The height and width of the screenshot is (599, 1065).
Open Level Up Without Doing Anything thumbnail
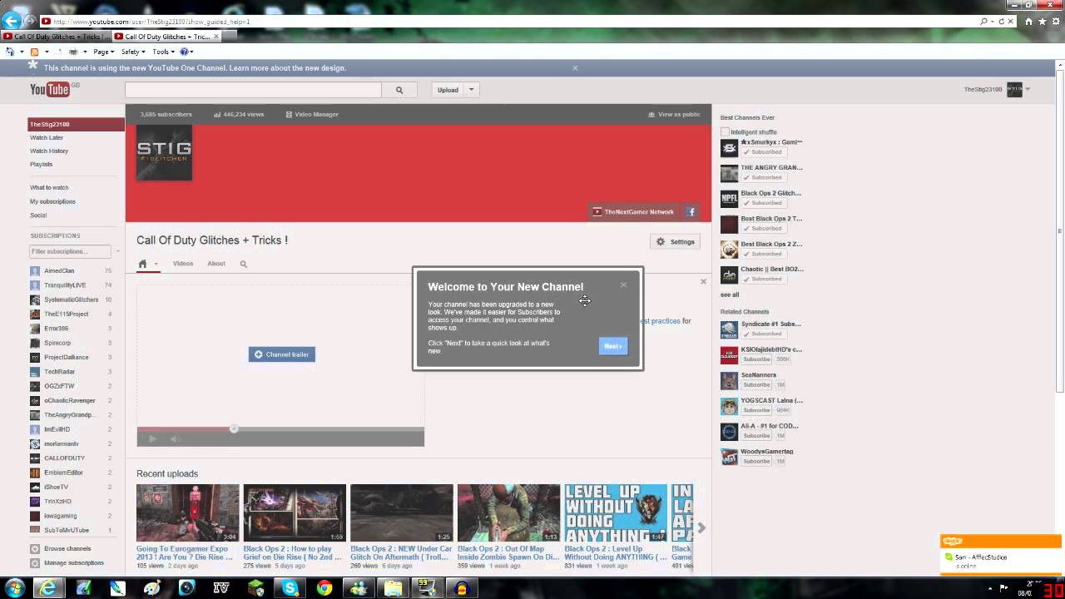click(616, 513)
